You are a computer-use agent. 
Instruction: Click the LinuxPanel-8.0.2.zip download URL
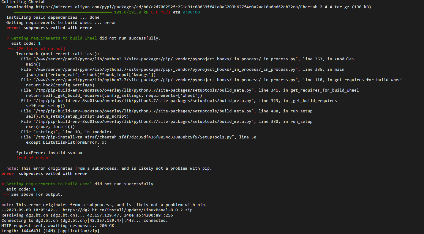pos(128,210)
